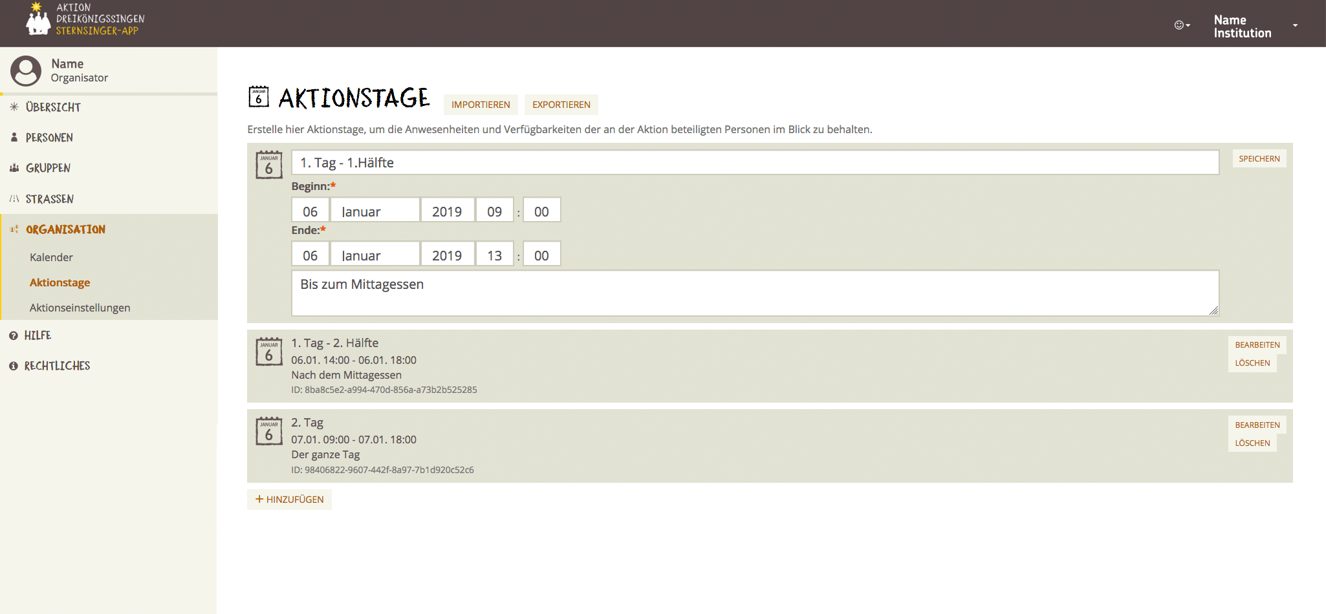Click the star icon beside Übersicht
1326x614 pixels.
(x=14, y=107)
